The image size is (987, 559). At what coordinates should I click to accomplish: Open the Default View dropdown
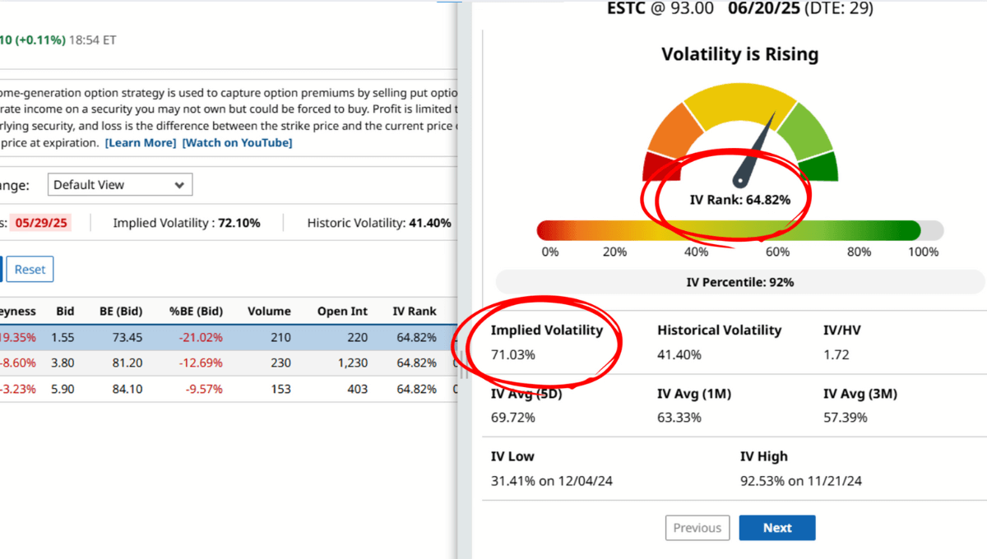coord(119,184)
